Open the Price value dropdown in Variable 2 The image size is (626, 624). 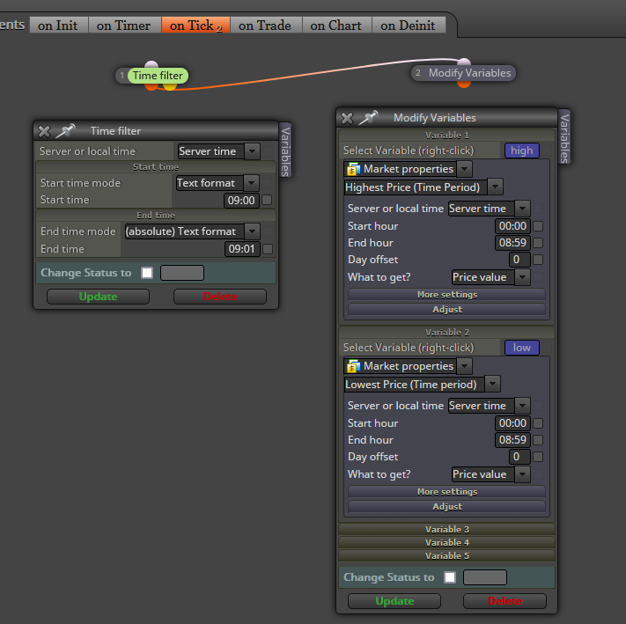tap(522, 474)
